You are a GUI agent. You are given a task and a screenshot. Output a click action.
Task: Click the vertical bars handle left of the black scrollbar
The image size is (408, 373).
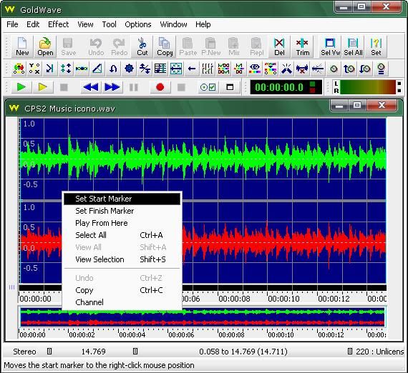point(11,287)
